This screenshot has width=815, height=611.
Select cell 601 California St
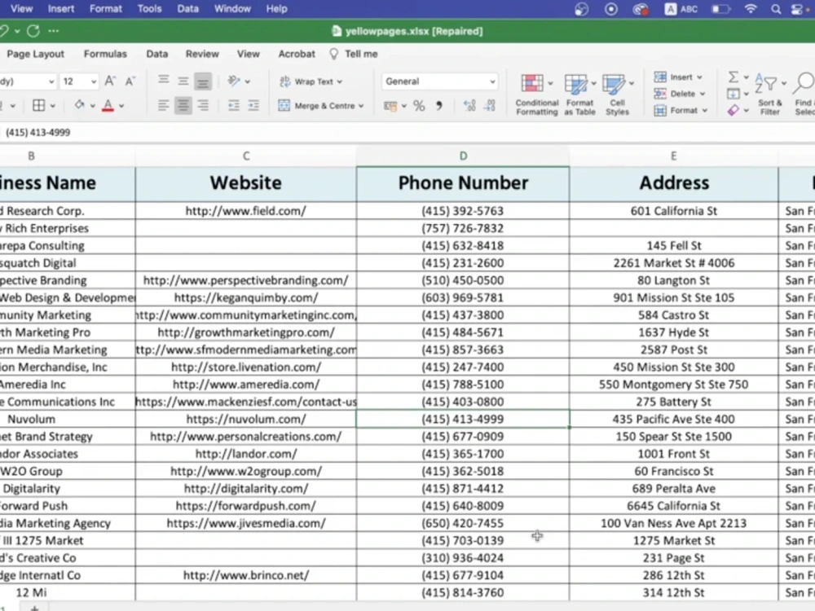click(x=674, y=211)
